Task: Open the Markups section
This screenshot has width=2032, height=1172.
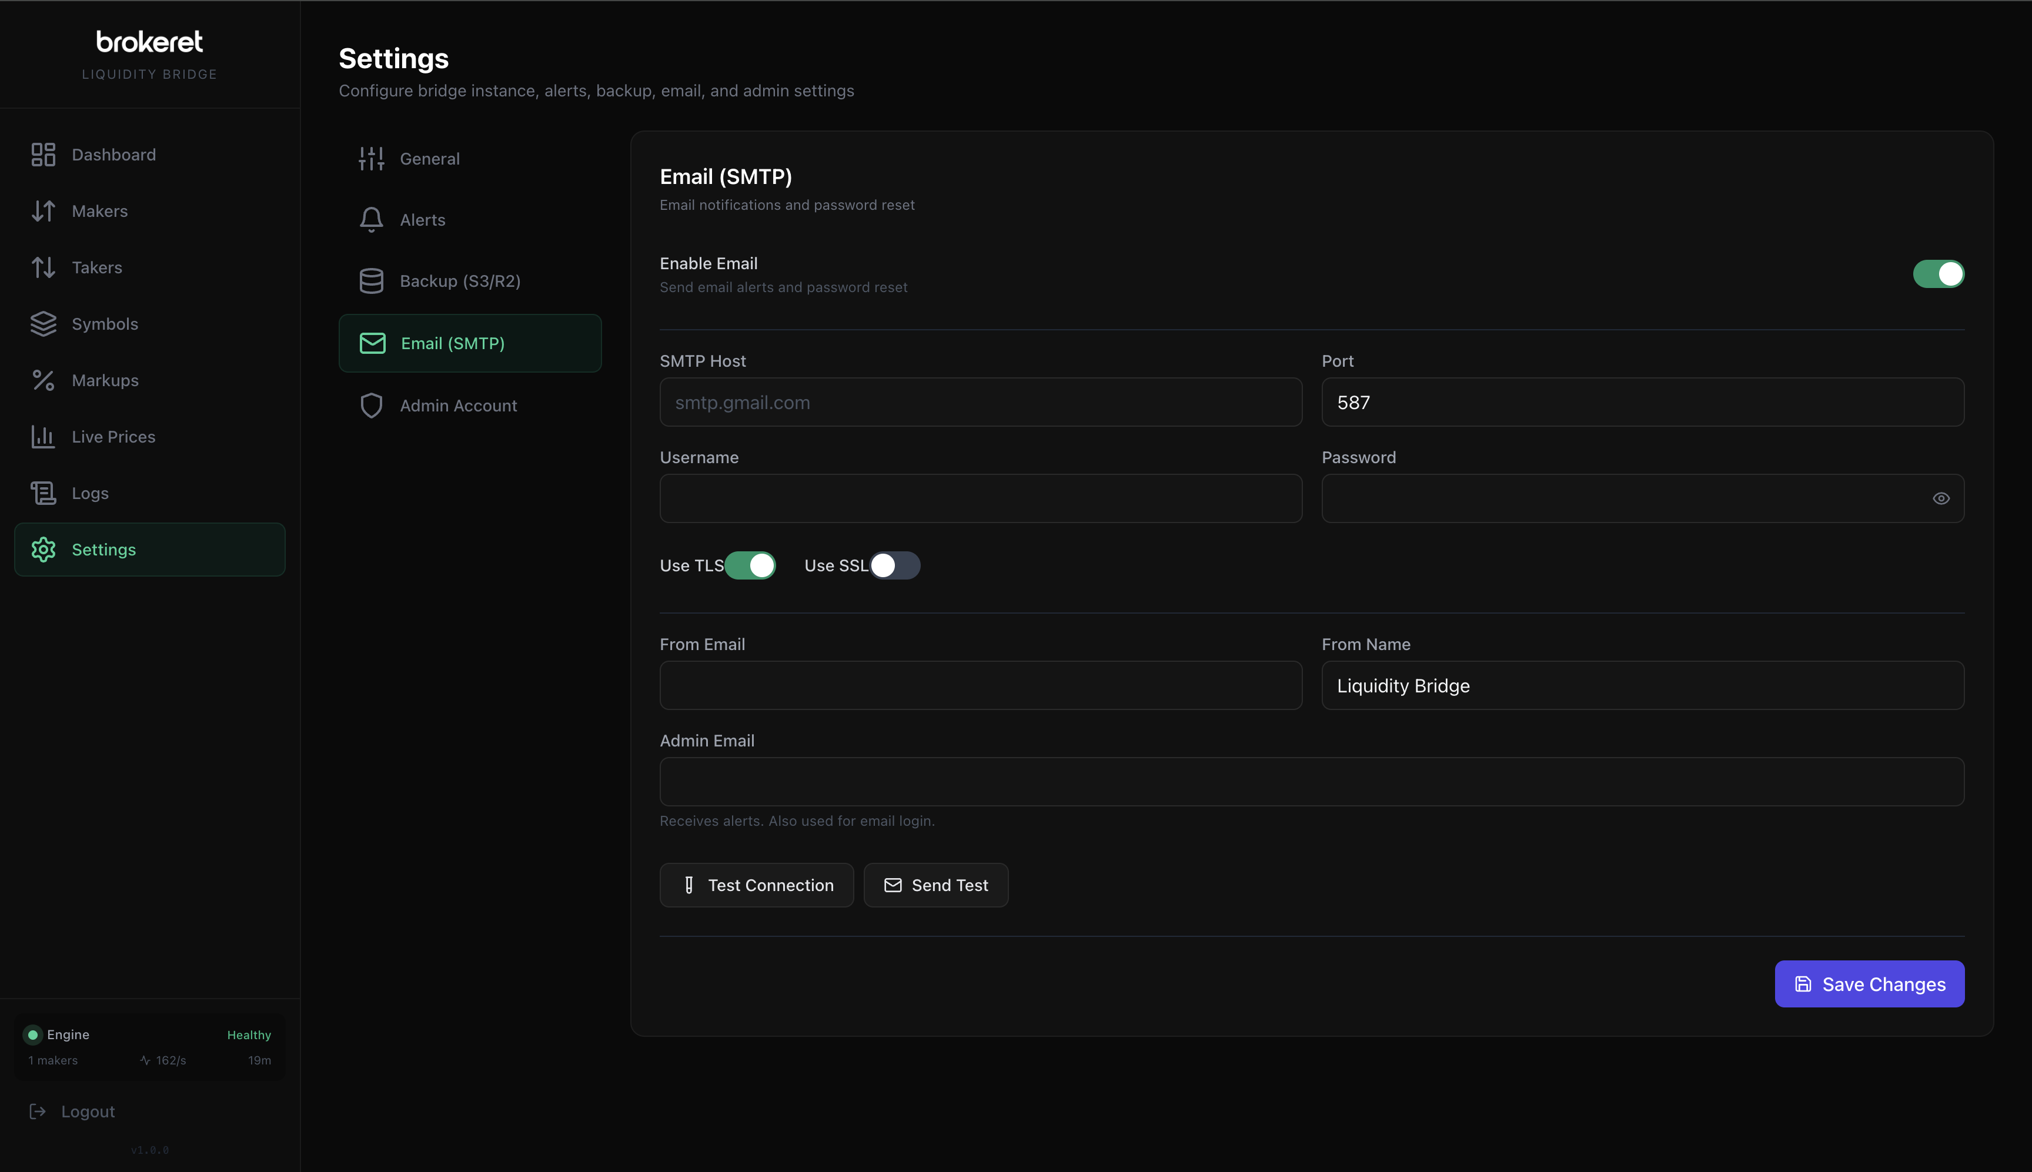Action: (x=105, y=380)
